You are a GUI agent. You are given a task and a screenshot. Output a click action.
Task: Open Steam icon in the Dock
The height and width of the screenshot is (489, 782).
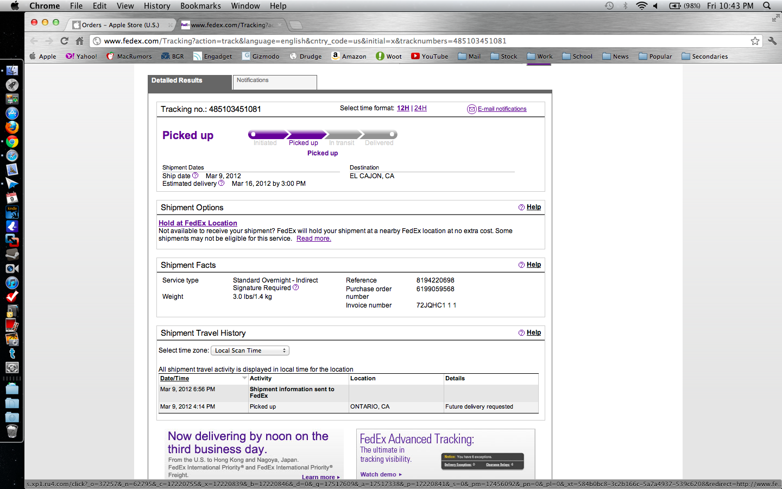(12, 255)
